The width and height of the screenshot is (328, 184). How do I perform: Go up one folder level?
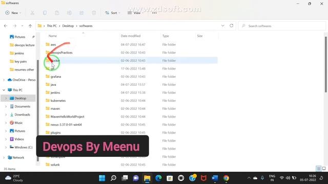[x=30, y=26]
